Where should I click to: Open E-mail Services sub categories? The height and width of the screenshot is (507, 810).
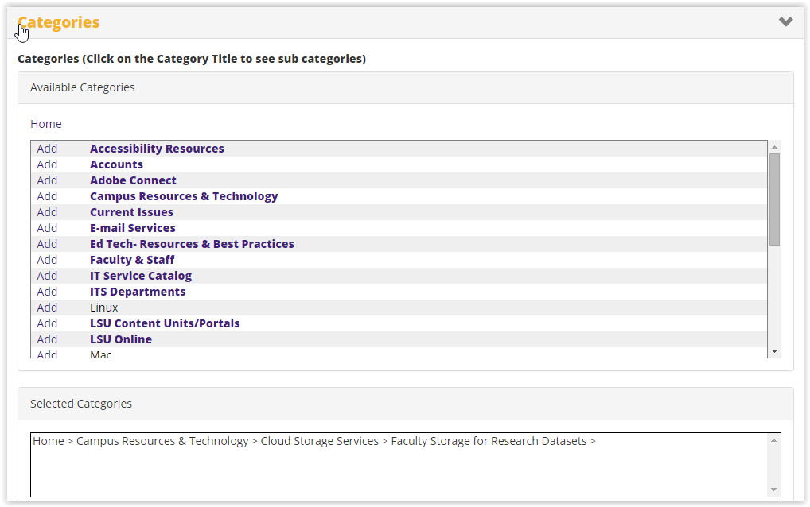point(132,228)
